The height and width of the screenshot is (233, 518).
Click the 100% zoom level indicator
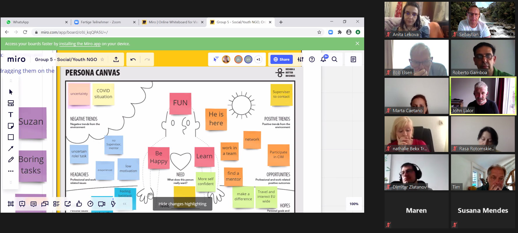tap(354, 204)
